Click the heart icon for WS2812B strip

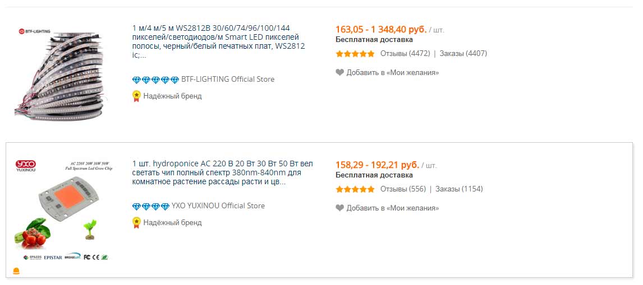pyautogui.click(x=339, y=72)
